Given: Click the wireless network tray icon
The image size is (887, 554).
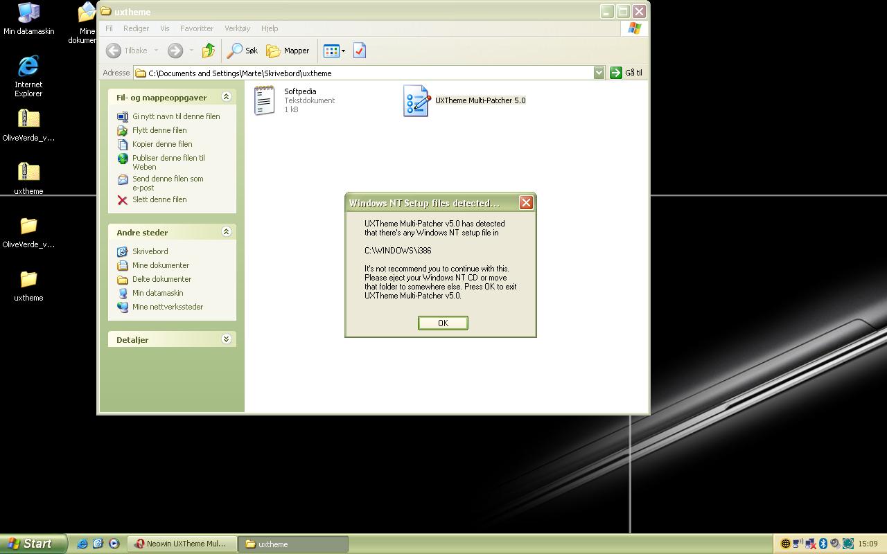Looking at the screenshot, I should (798, 544).
